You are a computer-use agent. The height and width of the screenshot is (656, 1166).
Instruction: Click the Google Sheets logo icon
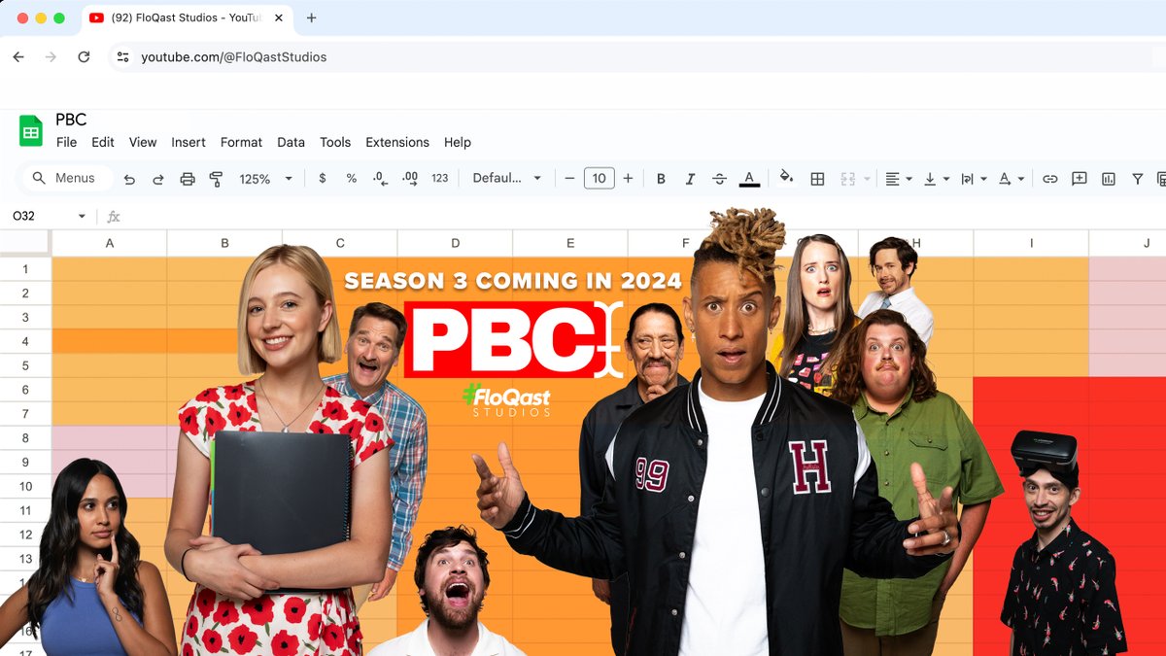pos(31,130)
